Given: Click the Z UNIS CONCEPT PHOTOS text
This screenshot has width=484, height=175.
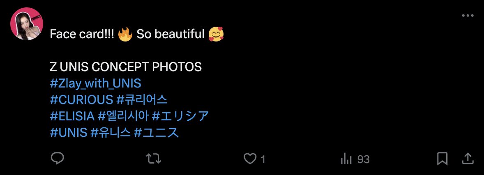Looking at the screenshot, I should [126, 67].
